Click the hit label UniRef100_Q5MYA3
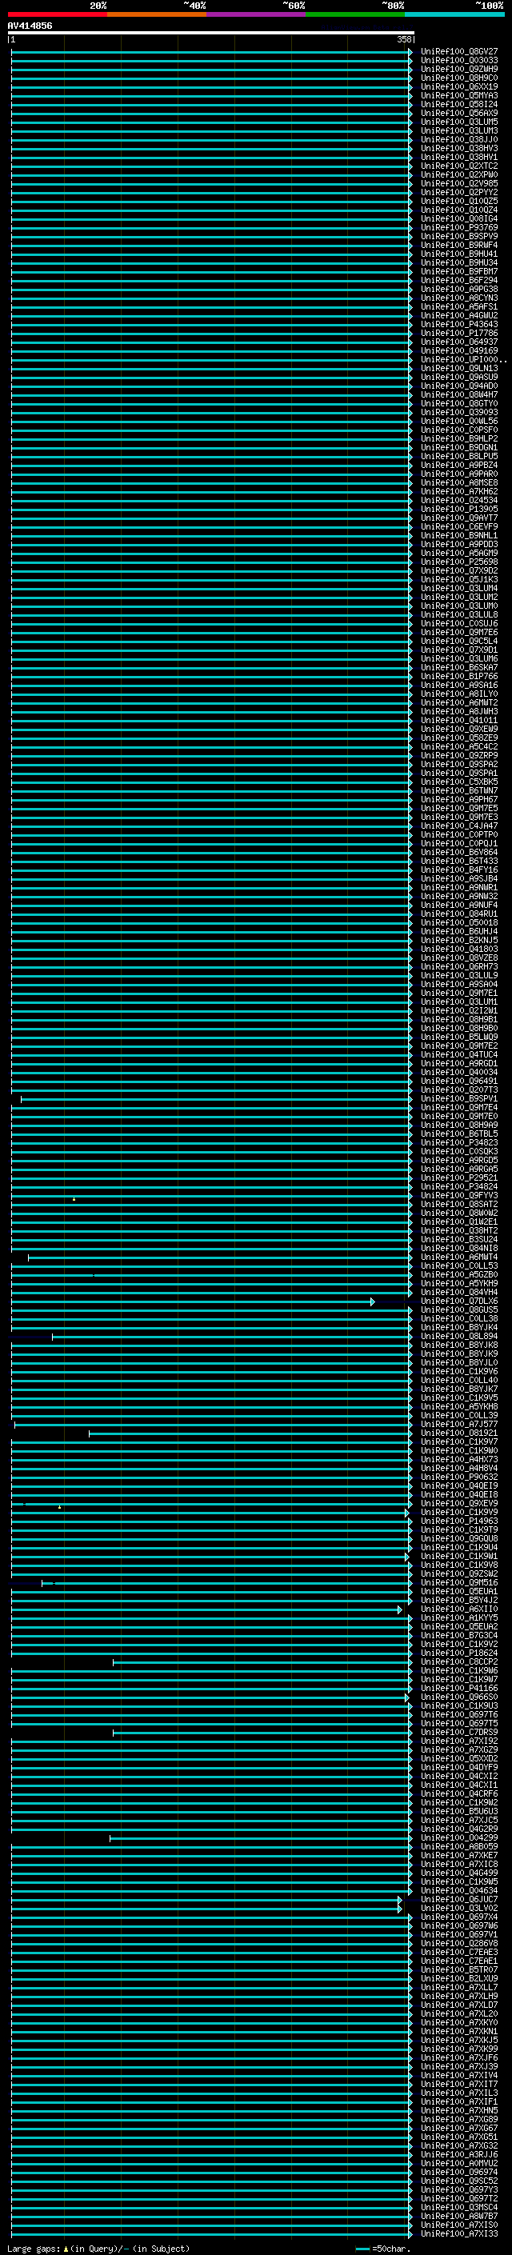This screenshot has height=2255, width=512. [459, 95]
